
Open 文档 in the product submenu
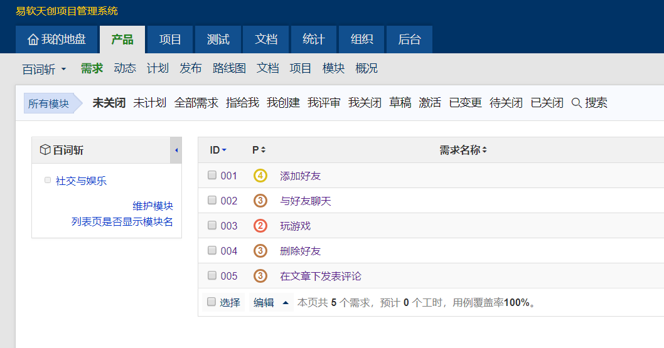[x=267, y=68]
